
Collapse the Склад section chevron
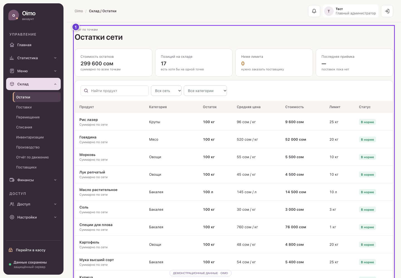tap(55, 84)
